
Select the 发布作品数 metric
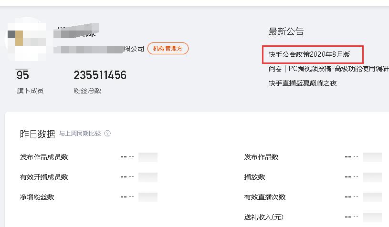[x=261, y=157]
